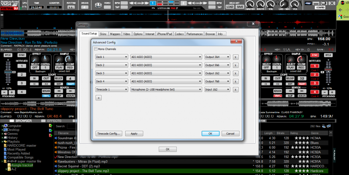Switch to the Internet tab
349x175 pixels.
pyautogui.click(x=150, y=34)
